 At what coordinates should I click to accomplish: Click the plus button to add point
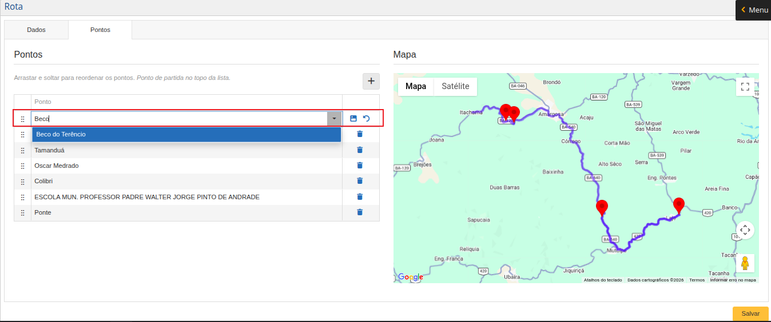point(371,82)
